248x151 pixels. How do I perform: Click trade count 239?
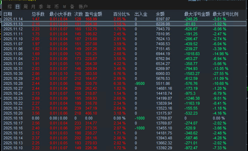pyautogui.click(x=78, y=108)
